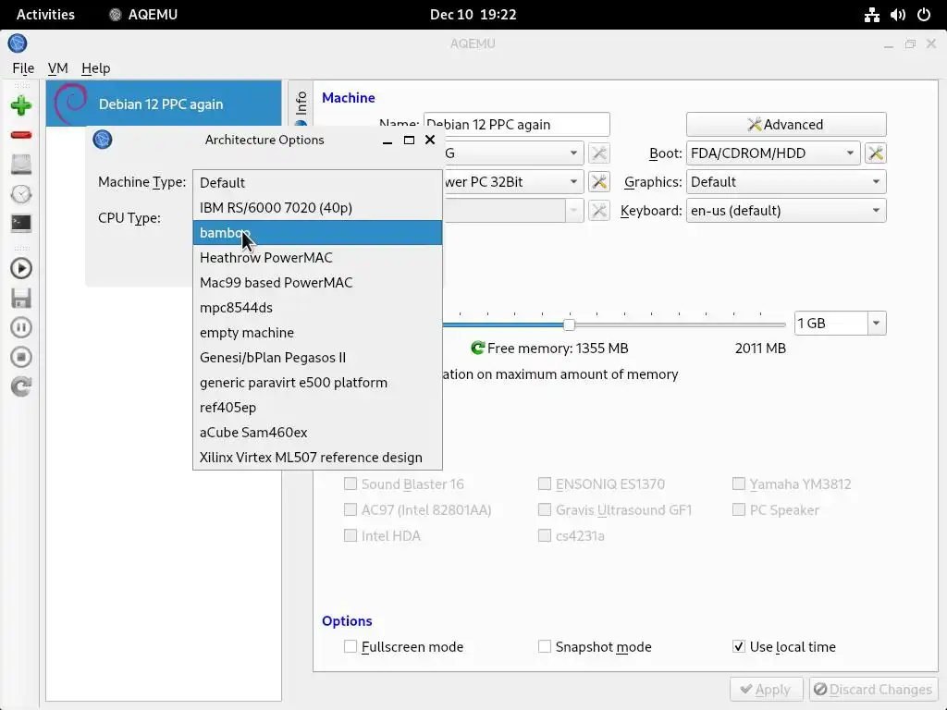
Task: Select generic paravirt e500 platform
Action: pos(318,382)
